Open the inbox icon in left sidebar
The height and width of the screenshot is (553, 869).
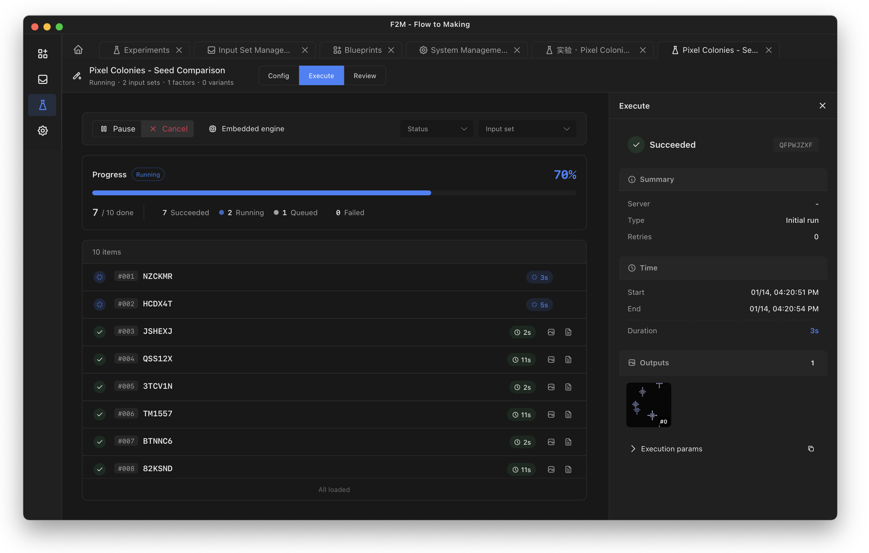coord(42,79)
